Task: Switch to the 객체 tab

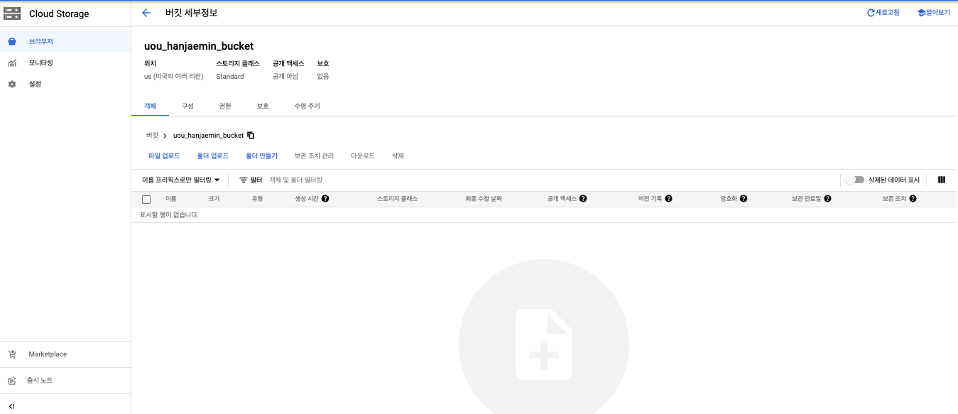Action: click(150, 106)
